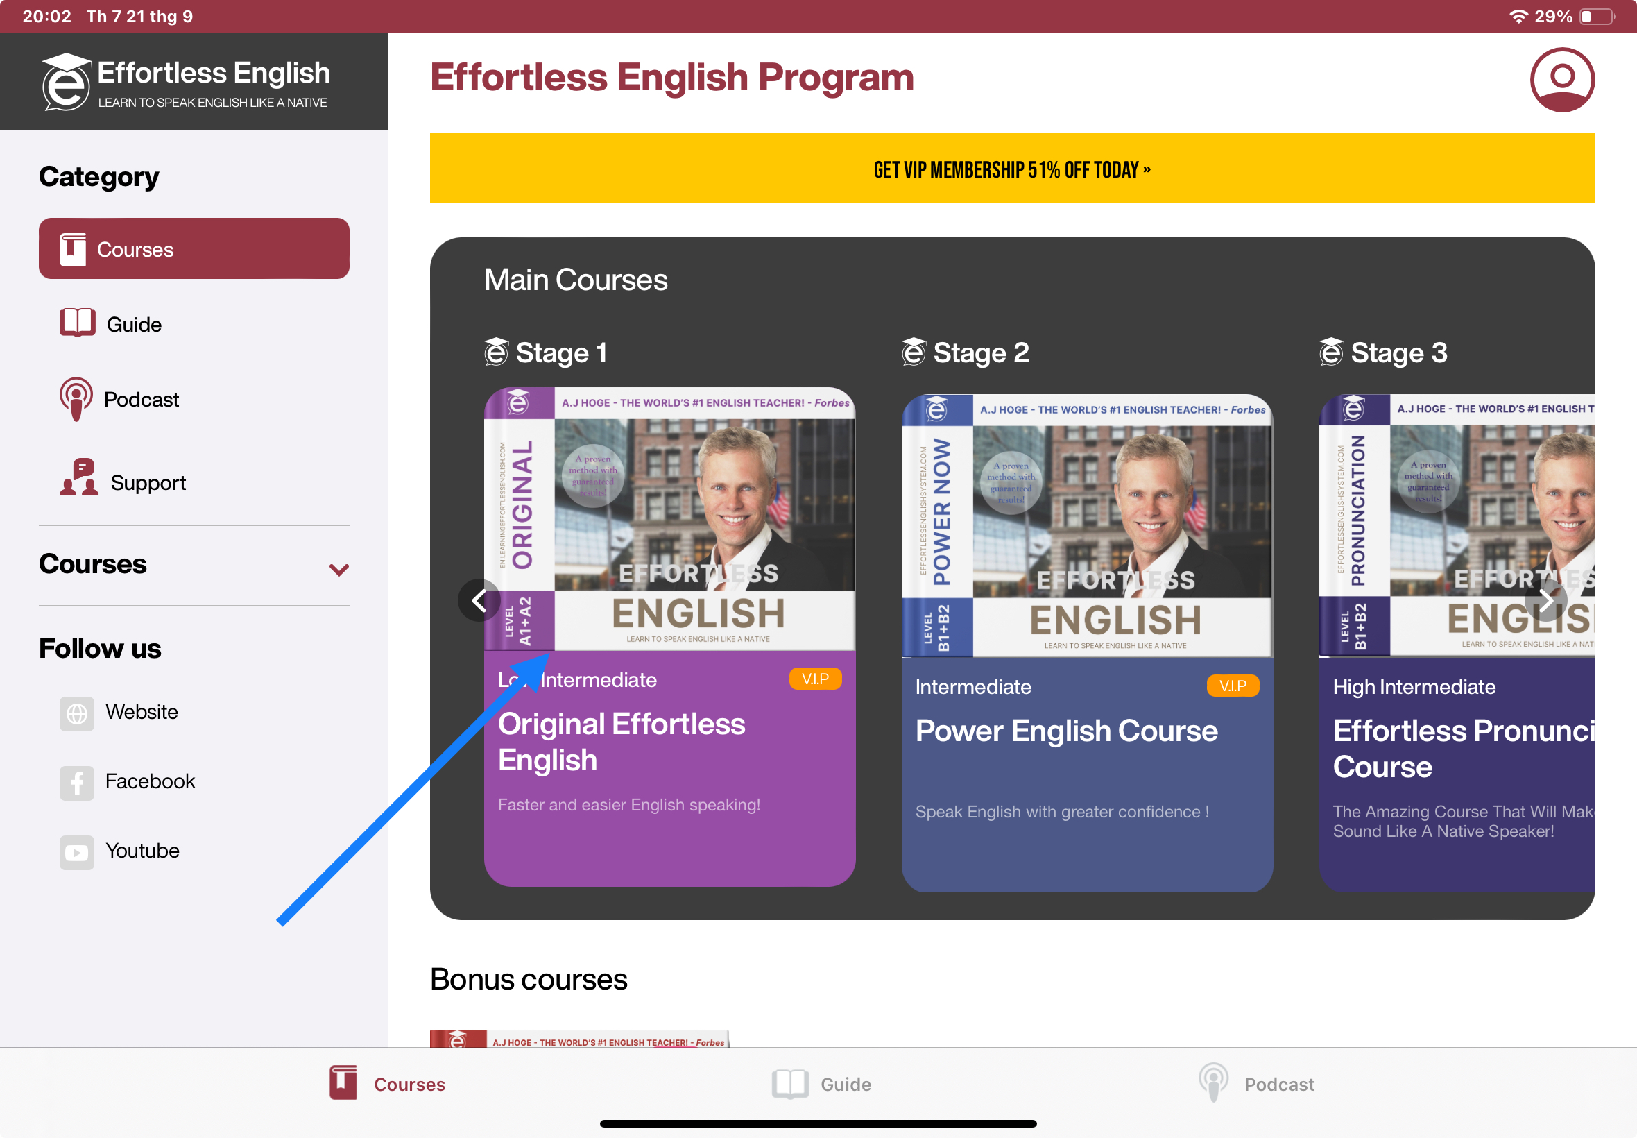Click the Main Courses heading

coord(575,280)
